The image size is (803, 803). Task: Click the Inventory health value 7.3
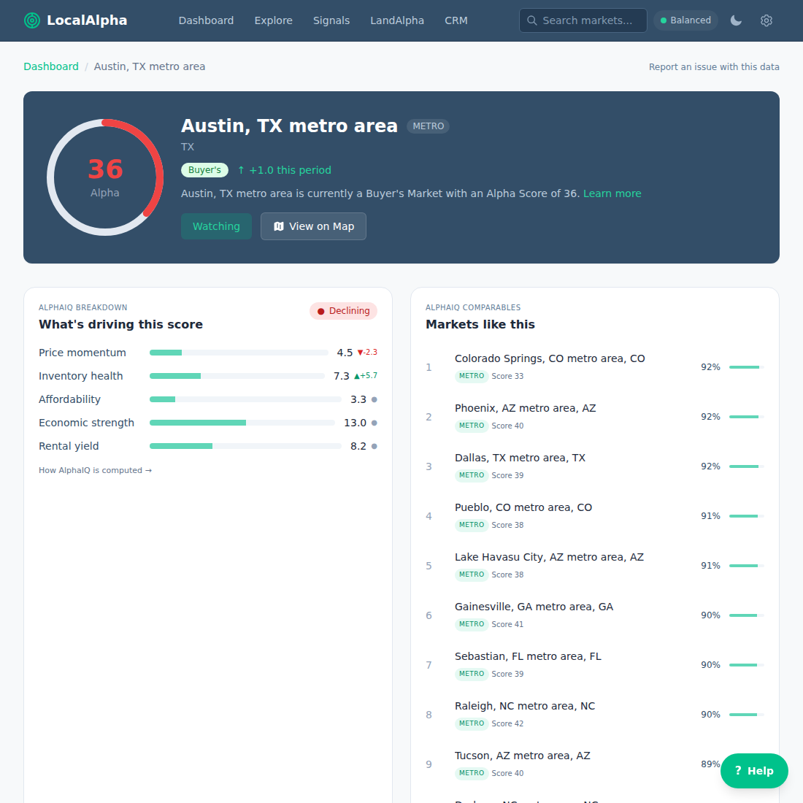341,377
